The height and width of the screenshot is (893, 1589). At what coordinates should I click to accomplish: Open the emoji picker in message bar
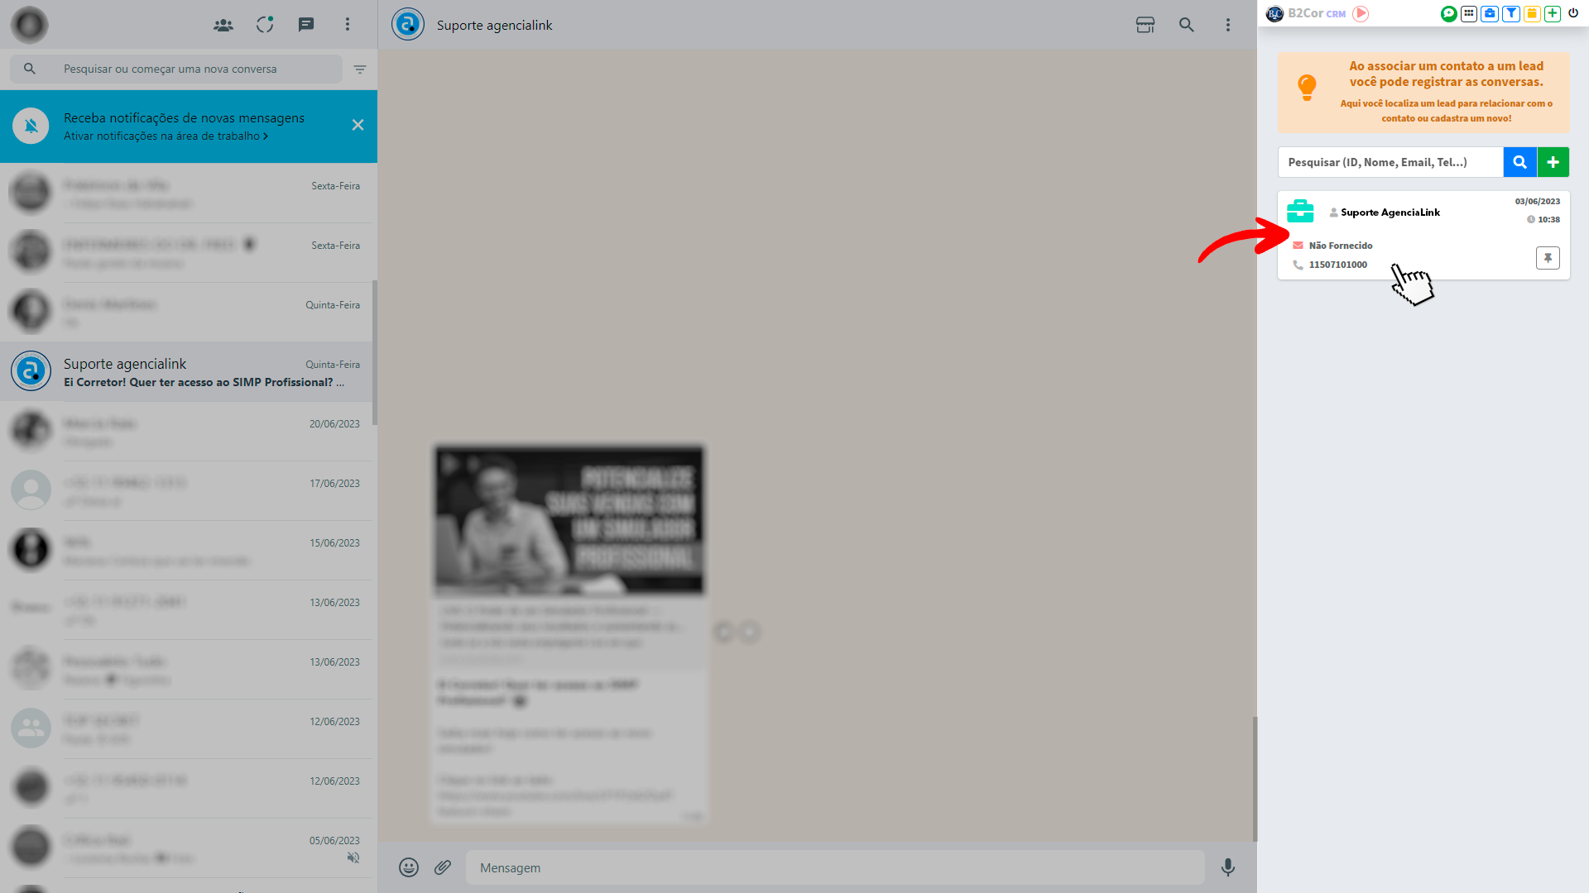point(409,867)
